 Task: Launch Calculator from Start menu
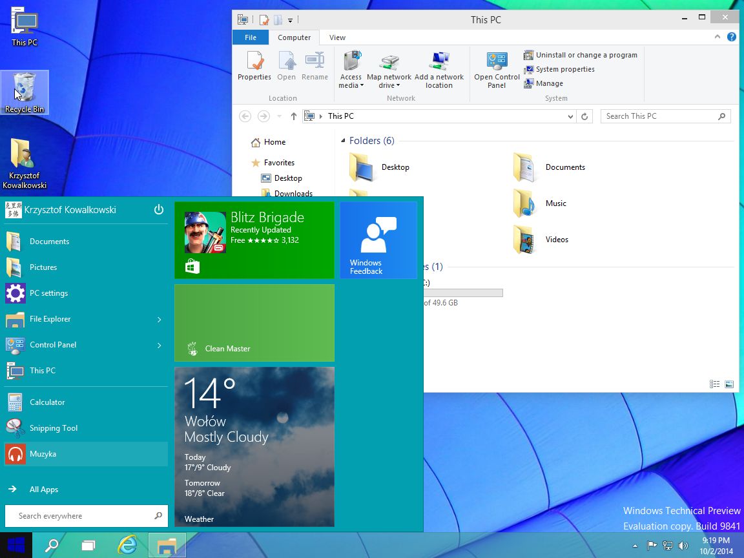tap(86, 402)
